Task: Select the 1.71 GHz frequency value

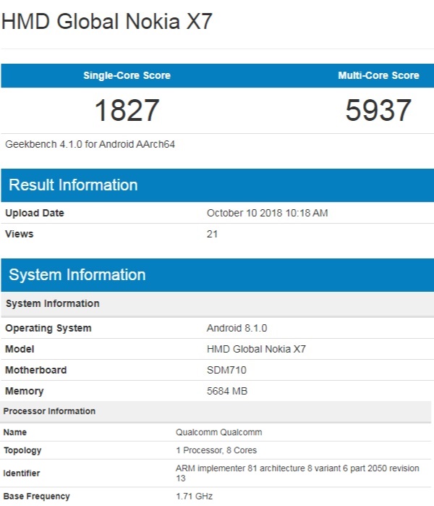Action: point(194,497)
